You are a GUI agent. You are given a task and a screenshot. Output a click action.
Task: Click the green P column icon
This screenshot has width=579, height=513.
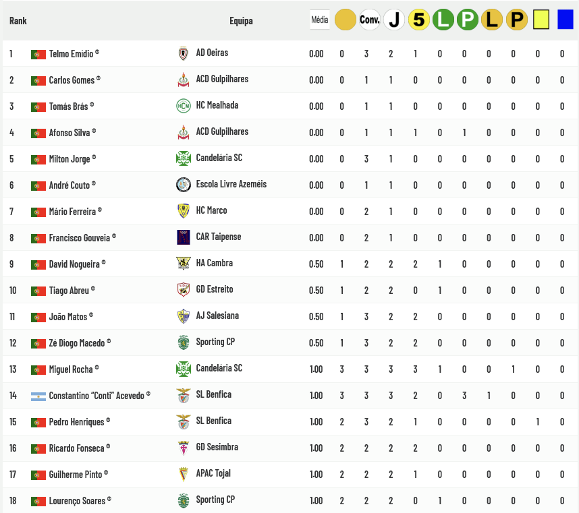point(467,20)
